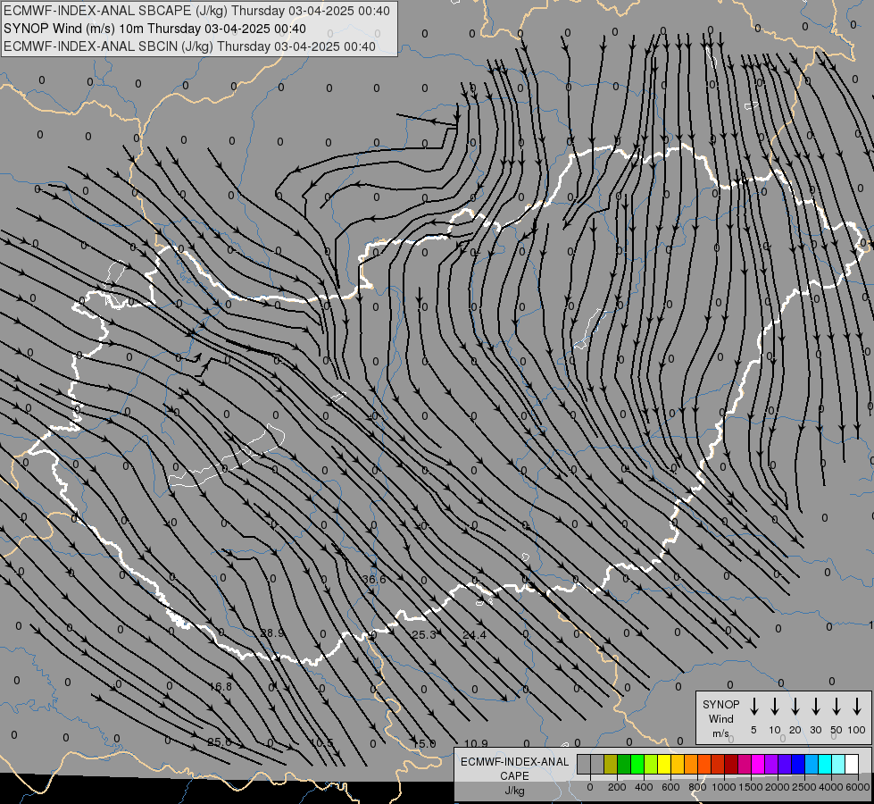
Task: Click the 5 m/s wind arrow in legend
Action: [753, 707]
